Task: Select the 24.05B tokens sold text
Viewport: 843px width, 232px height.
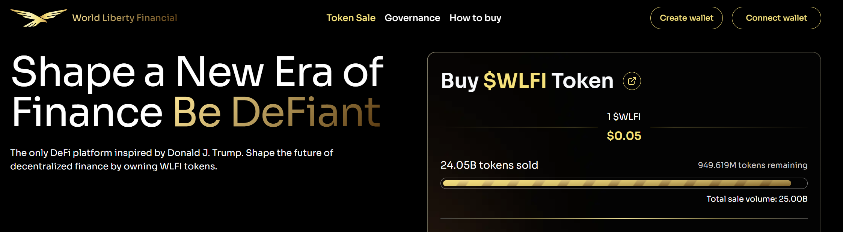Action: 489,165
